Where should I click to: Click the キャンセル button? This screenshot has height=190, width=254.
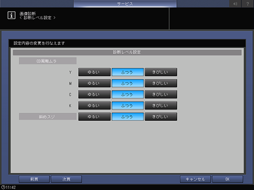pyautogui.click(x=195, y=179)
